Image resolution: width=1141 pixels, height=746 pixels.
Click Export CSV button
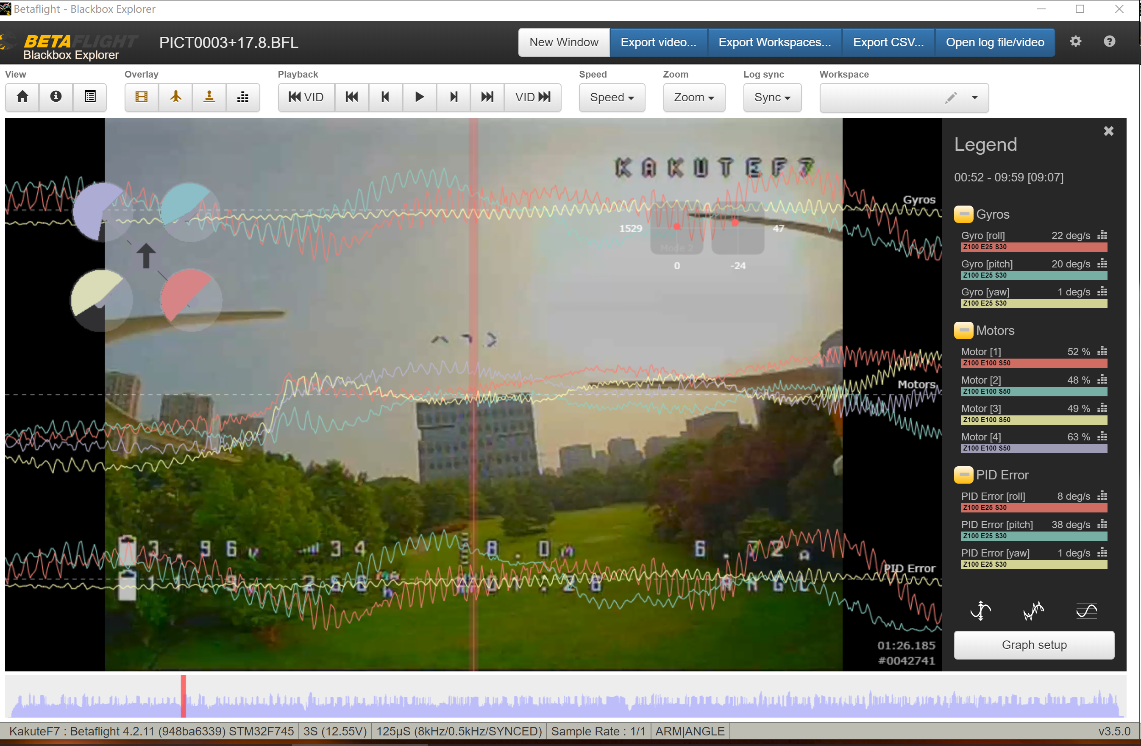pyautogui.click(x=888, y=42)
